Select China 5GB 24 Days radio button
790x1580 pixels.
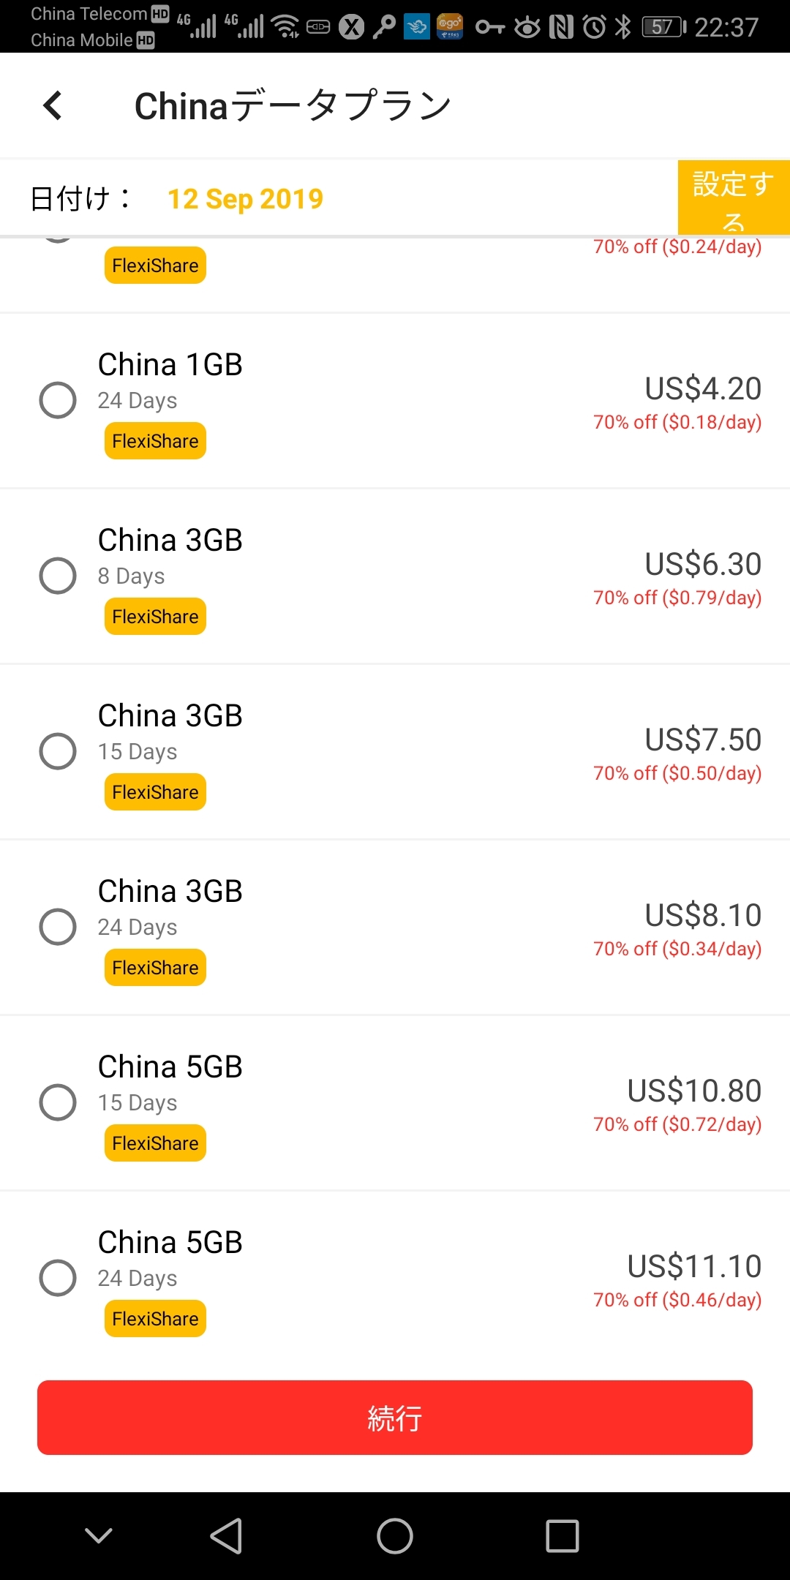point(58,1278)
